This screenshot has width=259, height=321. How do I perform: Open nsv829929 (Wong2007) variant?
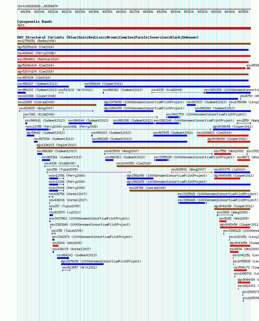tap(36, 108)
